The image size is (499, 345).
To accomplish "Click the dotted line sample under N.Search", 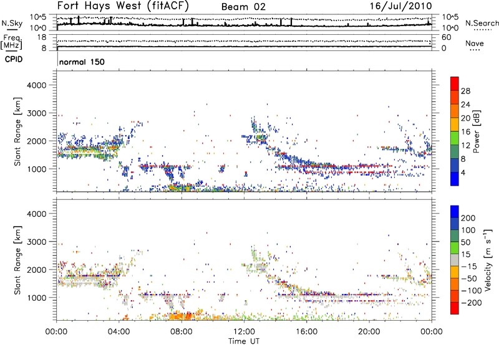I will pos(482,30).
